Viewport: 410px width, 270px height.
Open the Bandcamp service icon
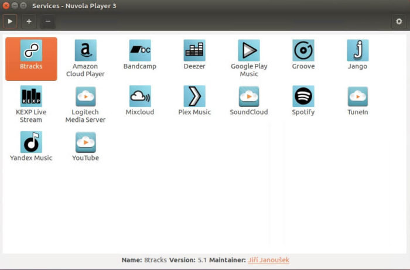point(140,50)
